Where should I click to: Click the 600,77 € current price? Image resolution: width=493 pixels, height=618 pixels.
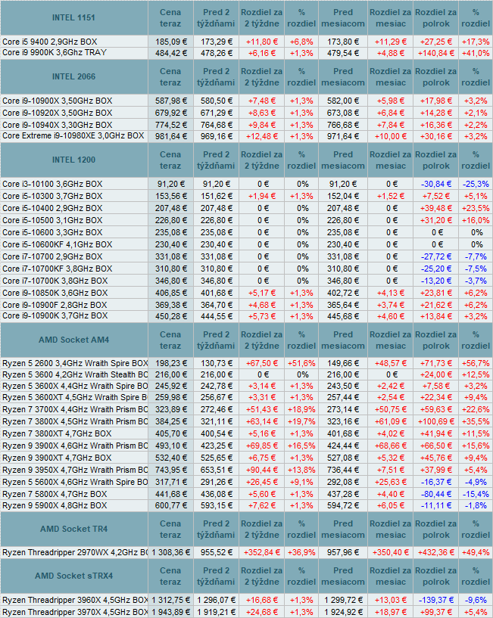pyautogui.click(x=171, y=506)
